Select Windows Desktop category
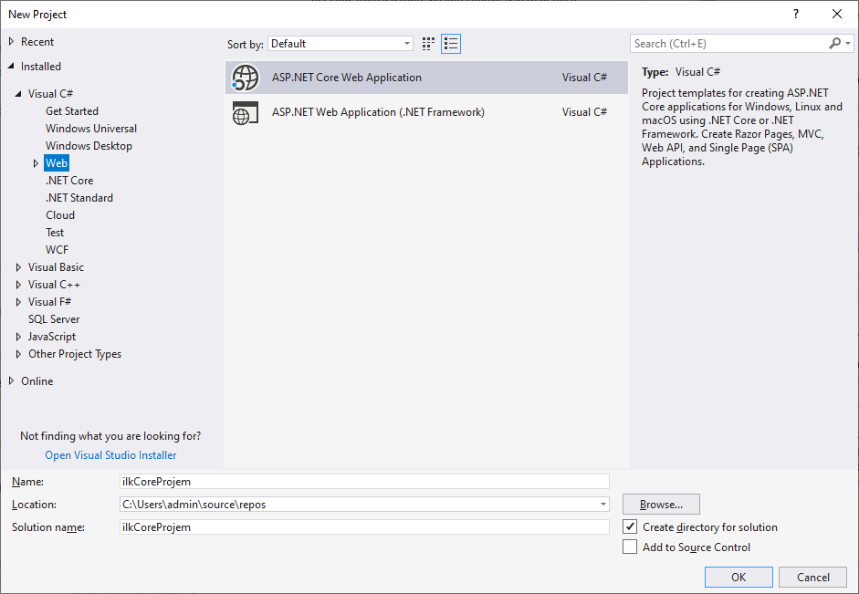This screenshot has width=859, height=594. click(89, 146)
